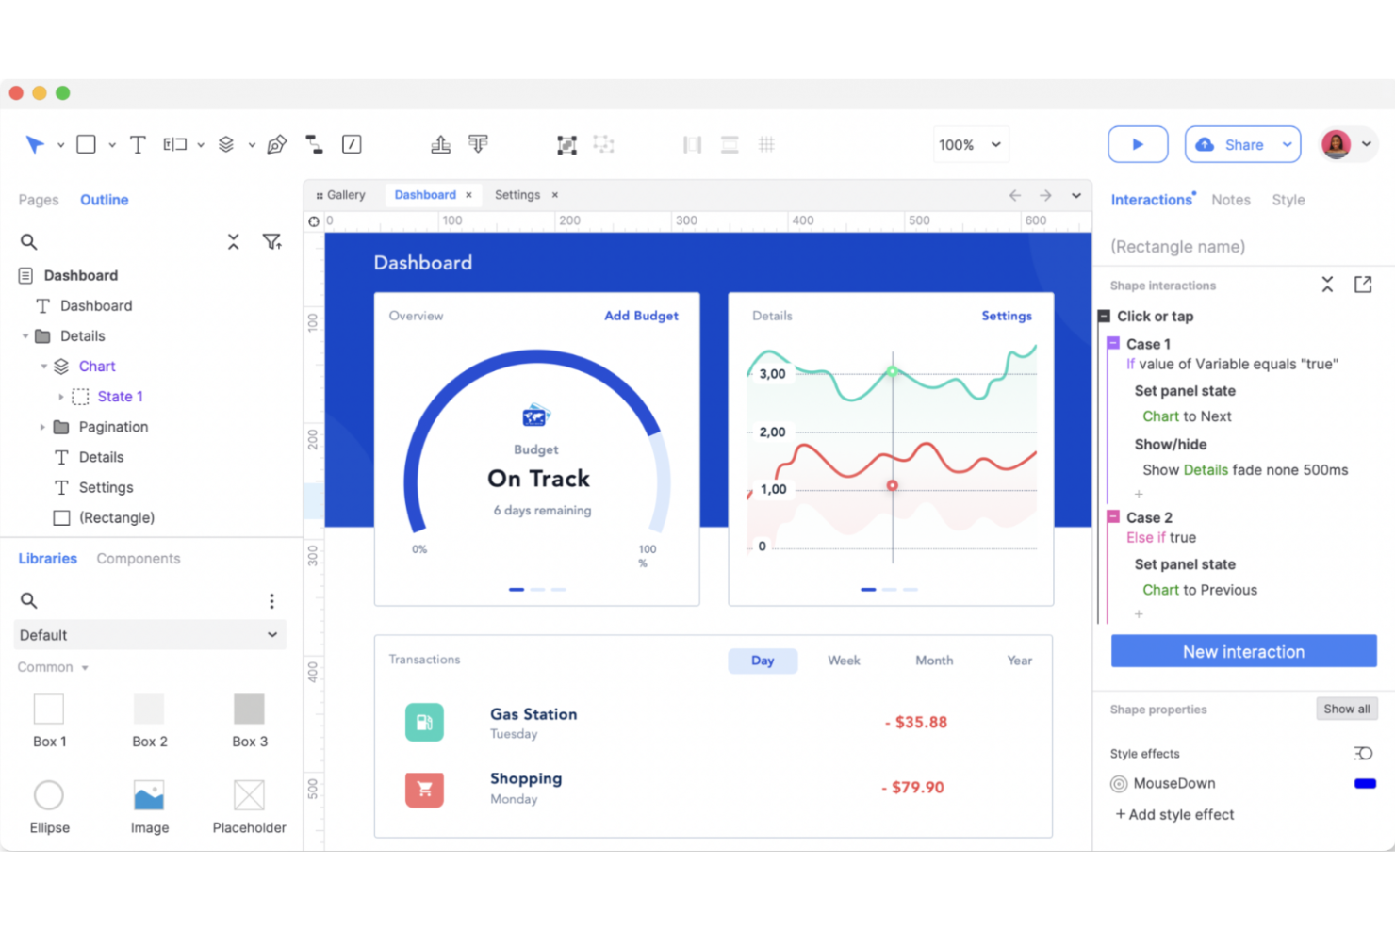Switch to the Outline tab

pyautogui.click(x=105, y=200)
